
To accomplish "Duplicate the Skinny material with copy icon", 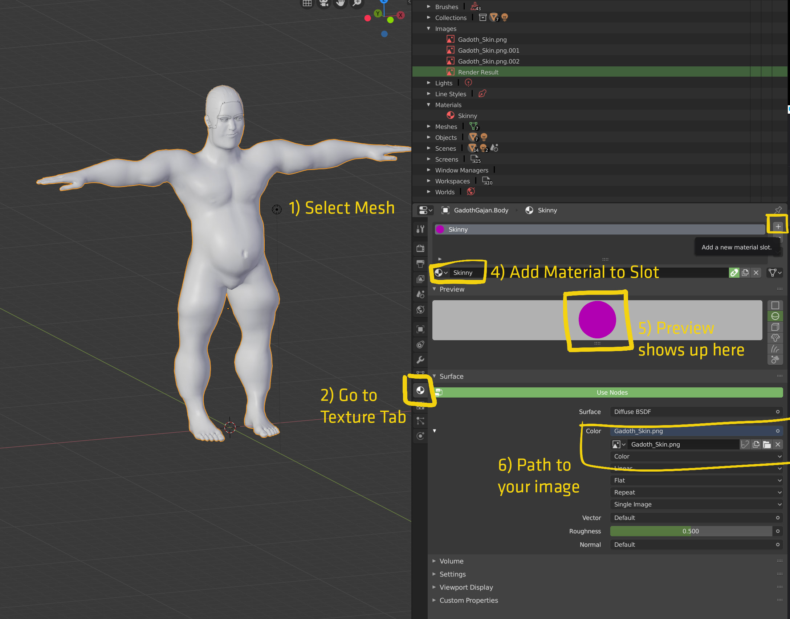I will tap(745, 273).
